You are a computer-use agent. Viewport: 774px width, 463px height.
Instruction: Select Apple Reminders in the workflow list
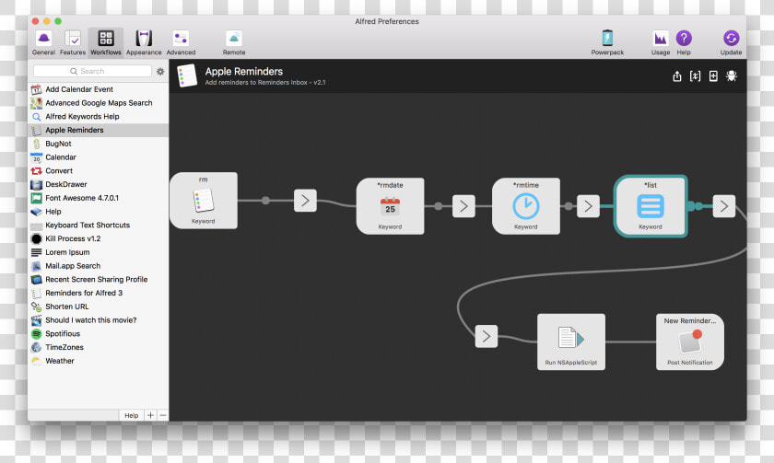(x=99, y=130)
